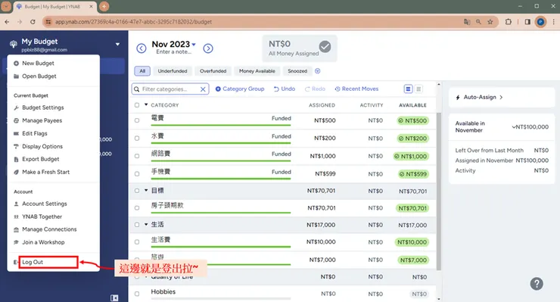Expand the Auto-Assign panel chevron
The image size is (560, 302).
pyautogui.click(x=501, y=97)
